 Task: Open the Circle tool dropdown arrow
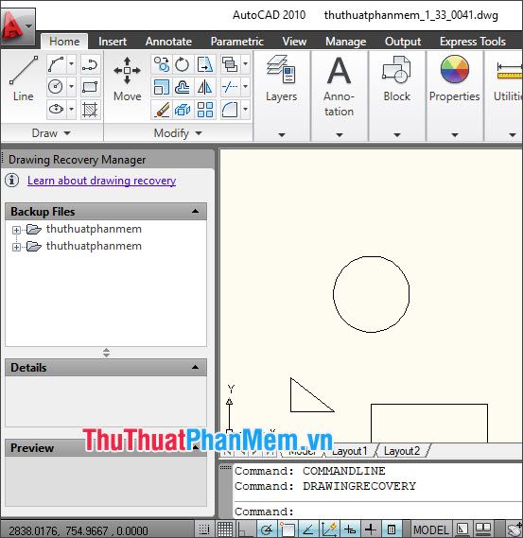[71, 86]
